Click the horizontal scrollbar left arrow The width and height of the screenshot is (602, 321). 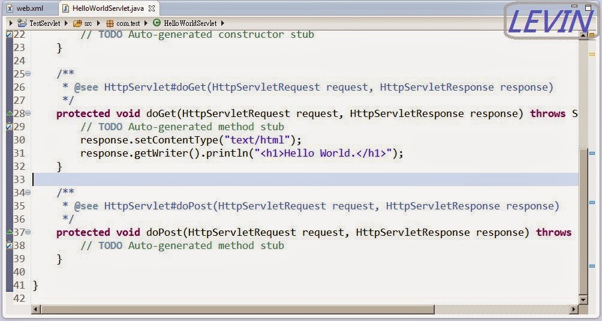click(36, 309)
